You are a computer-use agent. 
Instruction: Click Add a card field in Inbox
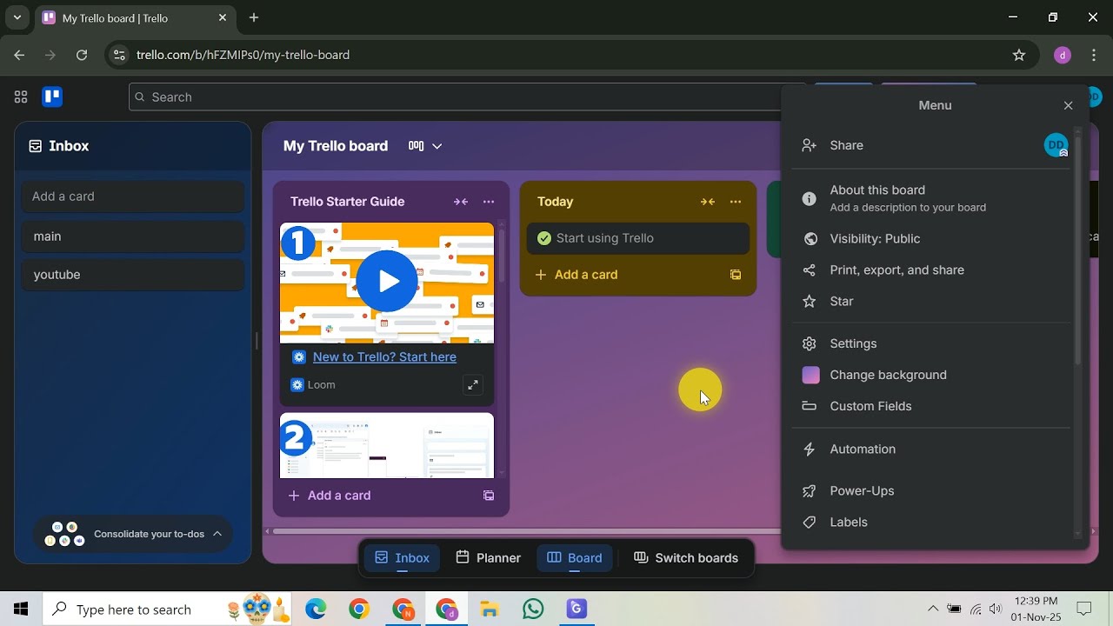tap(133, 196)
